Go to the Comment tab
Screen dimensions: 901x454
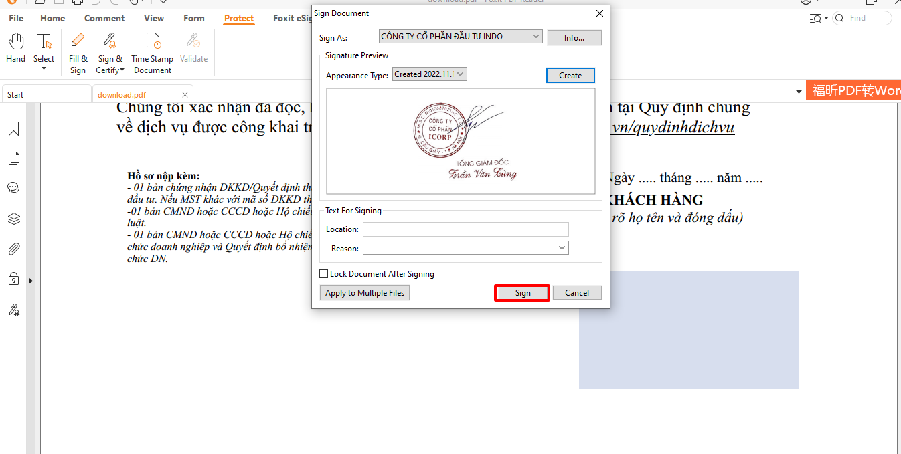point(104,18)
